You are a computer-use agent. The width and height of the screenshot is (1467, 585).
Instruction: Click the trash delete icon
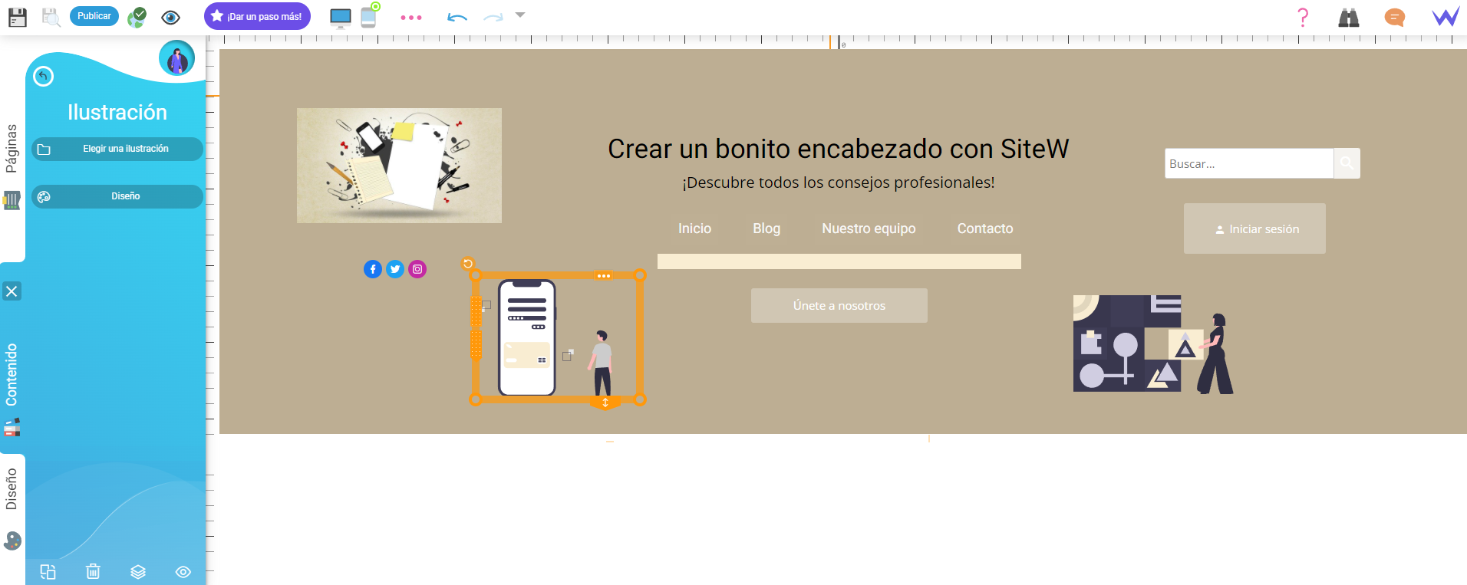(93, 571)
